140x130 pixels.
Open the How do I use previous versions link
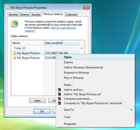pos(63,28)
